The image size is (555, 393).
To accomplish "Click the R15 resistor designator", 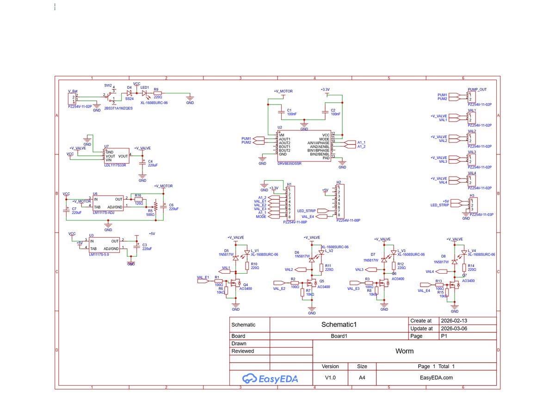I will pos(440,292).
